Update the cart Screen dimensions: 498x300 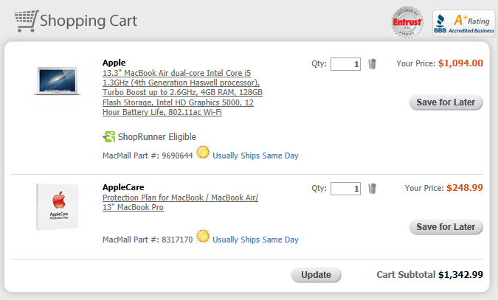tap(316, 275)
